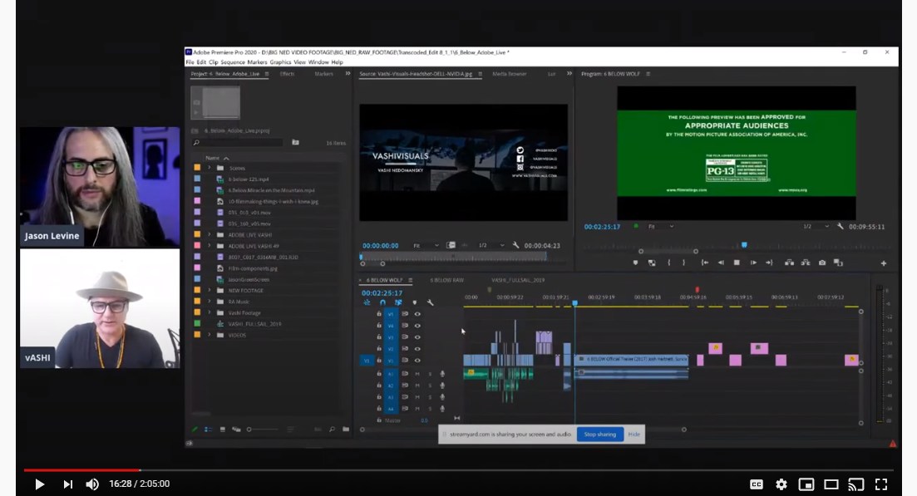917x496 pixels.
Task: Stop playback in Program monitor
Action: click(737, 263)
